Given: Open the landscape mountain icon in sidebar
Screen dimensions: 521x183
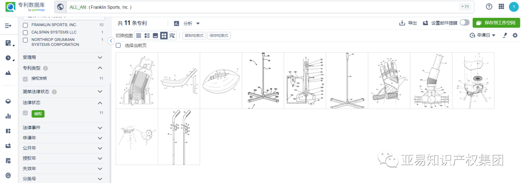Looking at the screenshot, I should pyautogui.click(x=8, y=72).
